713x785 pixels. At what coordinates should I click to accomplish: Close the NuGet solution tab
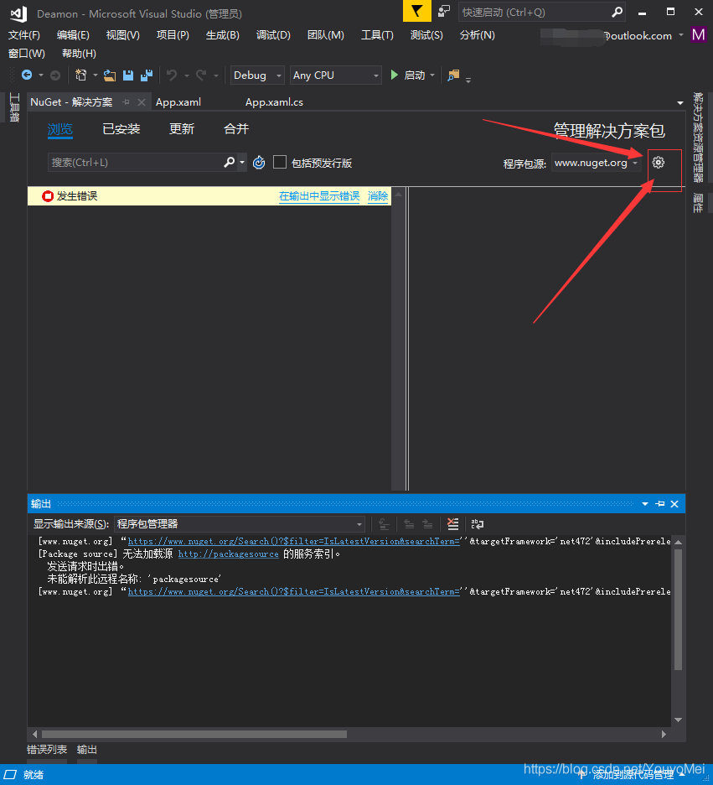coord(142,102)
